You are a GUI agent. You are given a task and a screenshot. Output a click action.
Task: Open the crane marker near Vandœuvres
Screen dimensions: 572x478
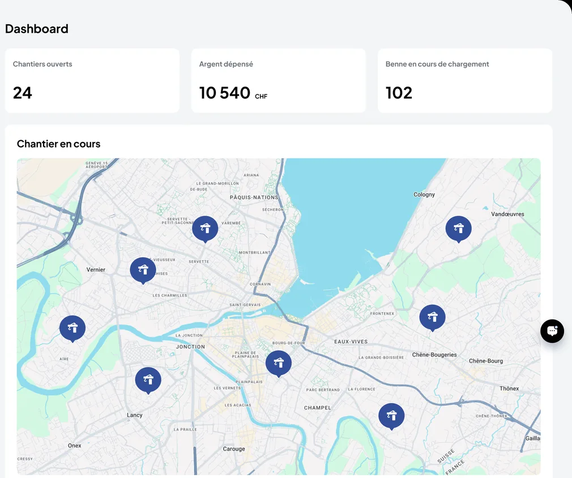click(x=459, y=229)
